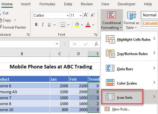Open the Copy options arrow
This screenshot has width=158, height=114.
tap(15, 20)
